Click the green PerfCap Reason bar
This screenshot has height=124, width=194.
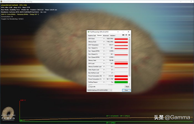pos(121,82)
